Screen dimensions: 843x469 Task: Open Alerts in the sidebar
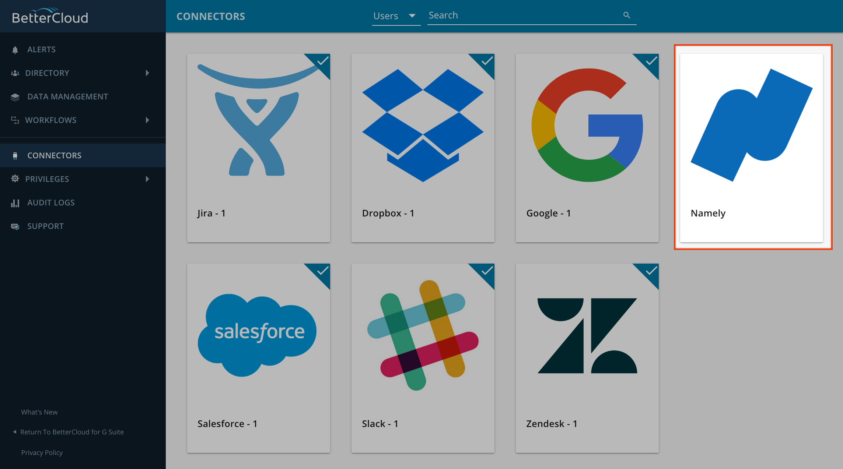pyautogui.click(x=83, y=49)
